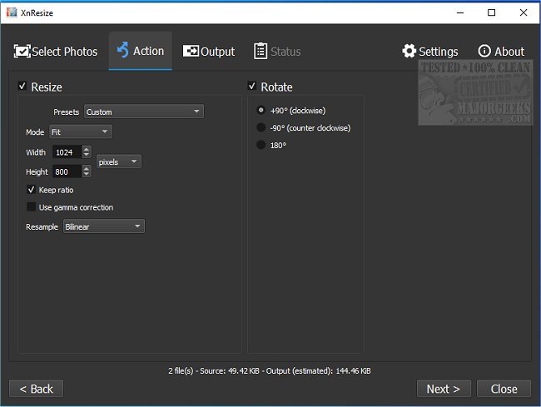Viewport: 541px width, 407px height.
Task: Increase Width using the up arrow
Action: [87, 149]
